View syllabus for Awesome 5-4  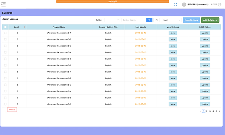click(x=173, y=52)
